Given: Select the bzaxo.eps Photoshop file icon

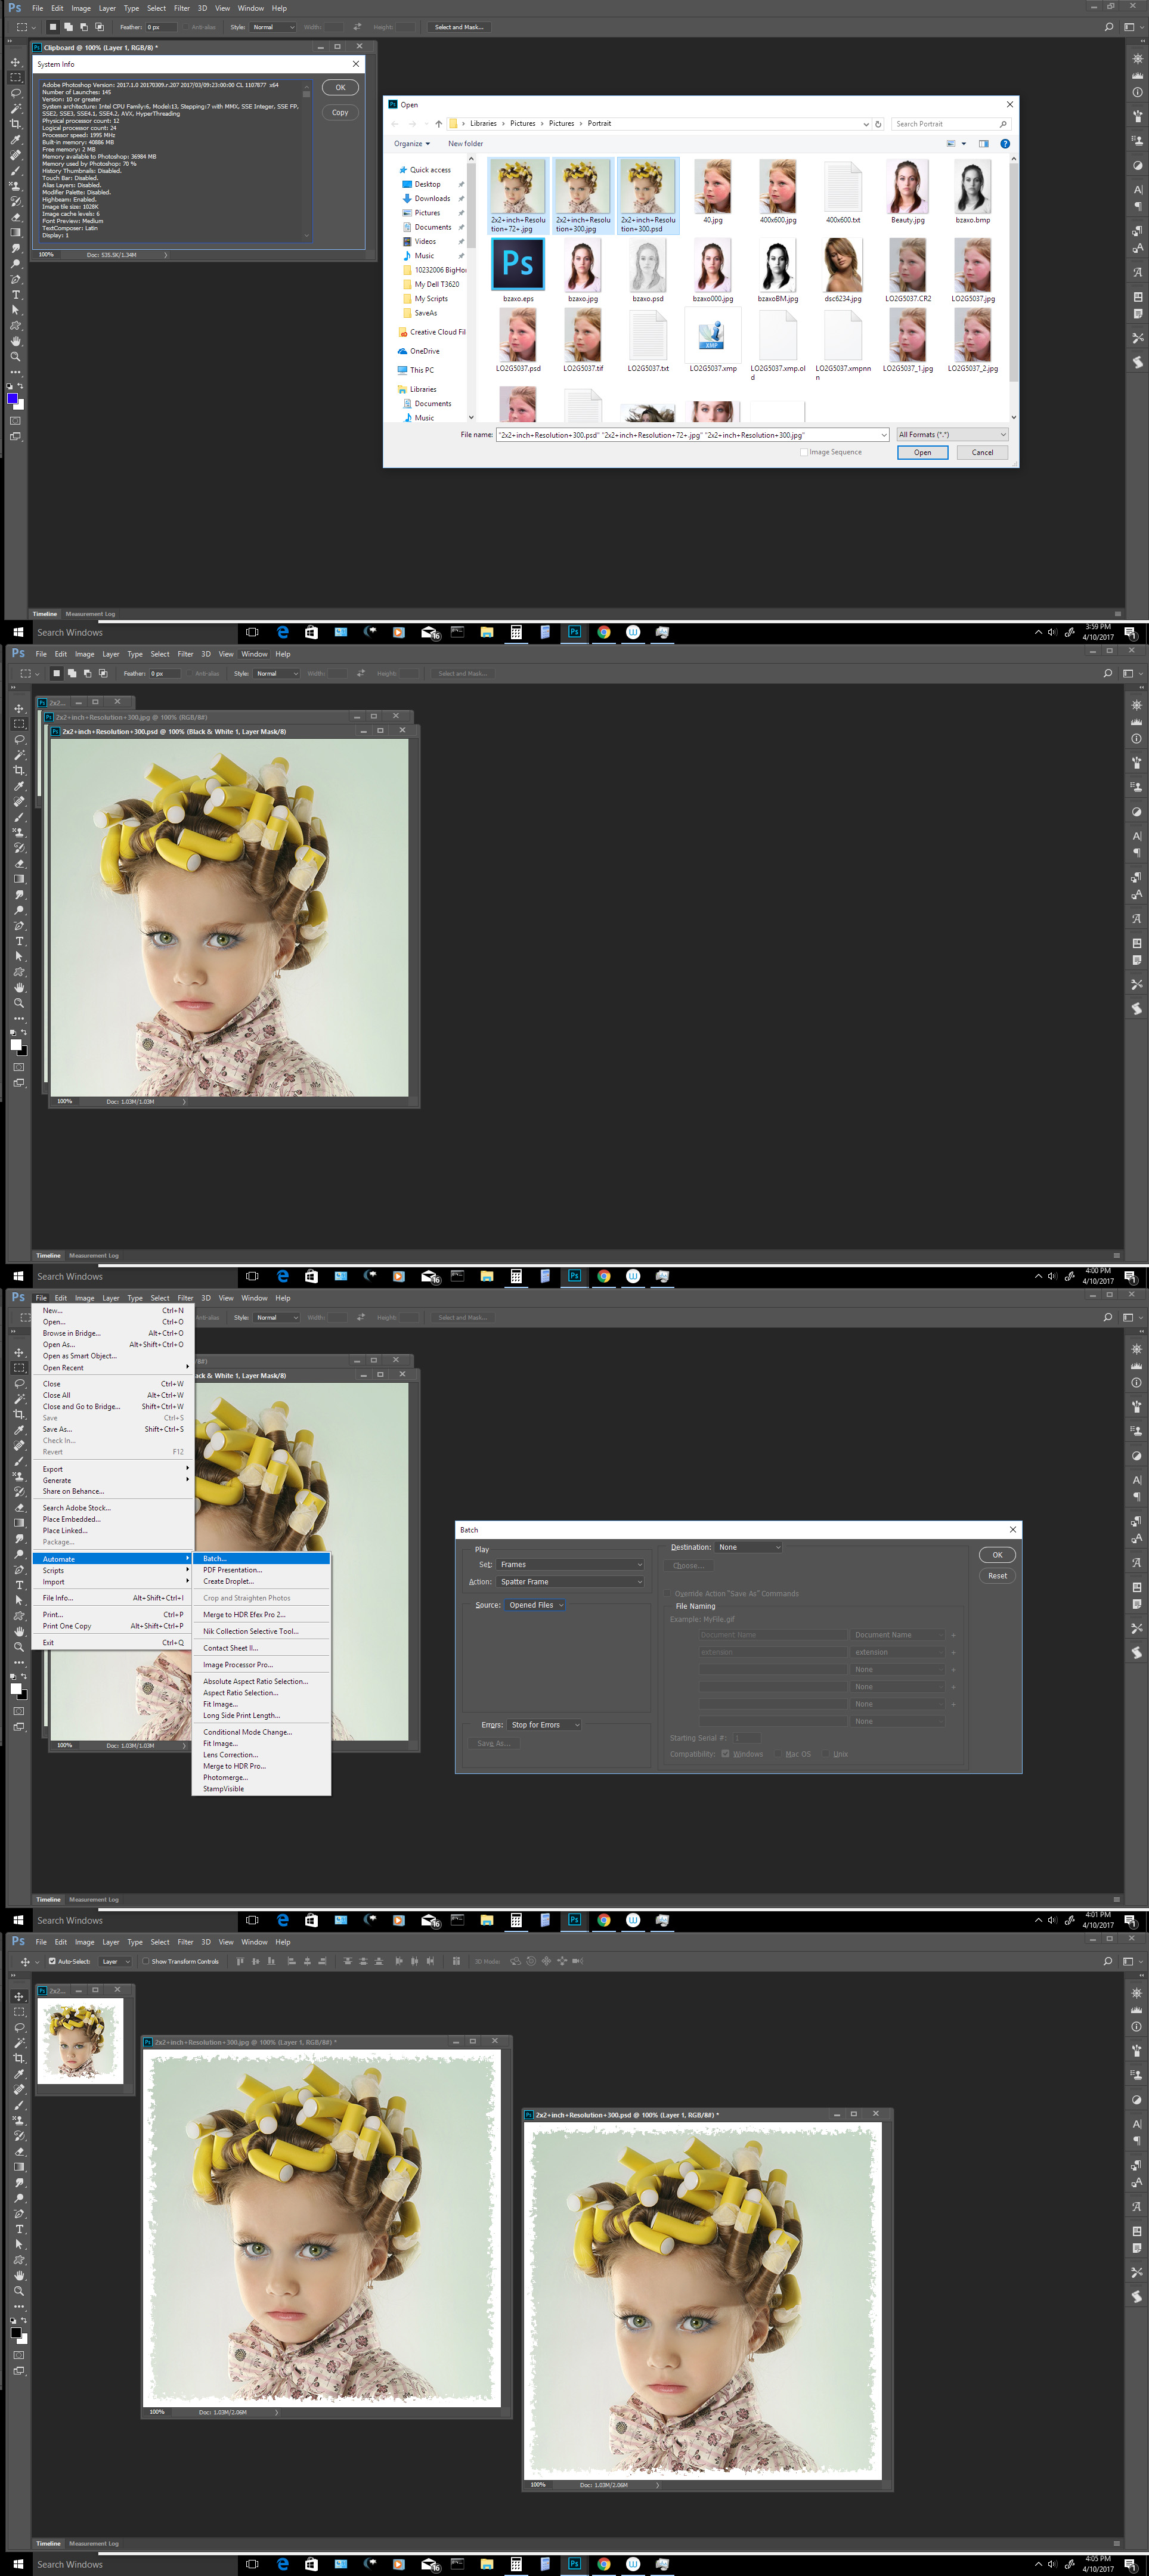Looking at the screenshot, I should tap(518, 265).
